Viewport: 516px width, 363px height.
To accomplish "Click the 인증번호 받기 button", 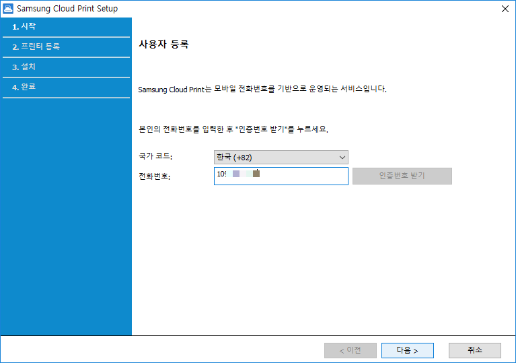I will pos(402,176).
